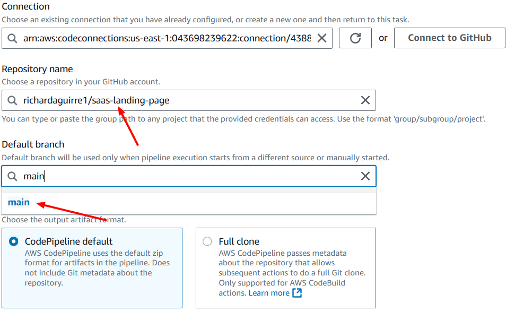This screenshot has width=515, height=320.
Task: Open the richardaguirre1/saas-landing-page repository combo box
Action: (x=188, y=100)
